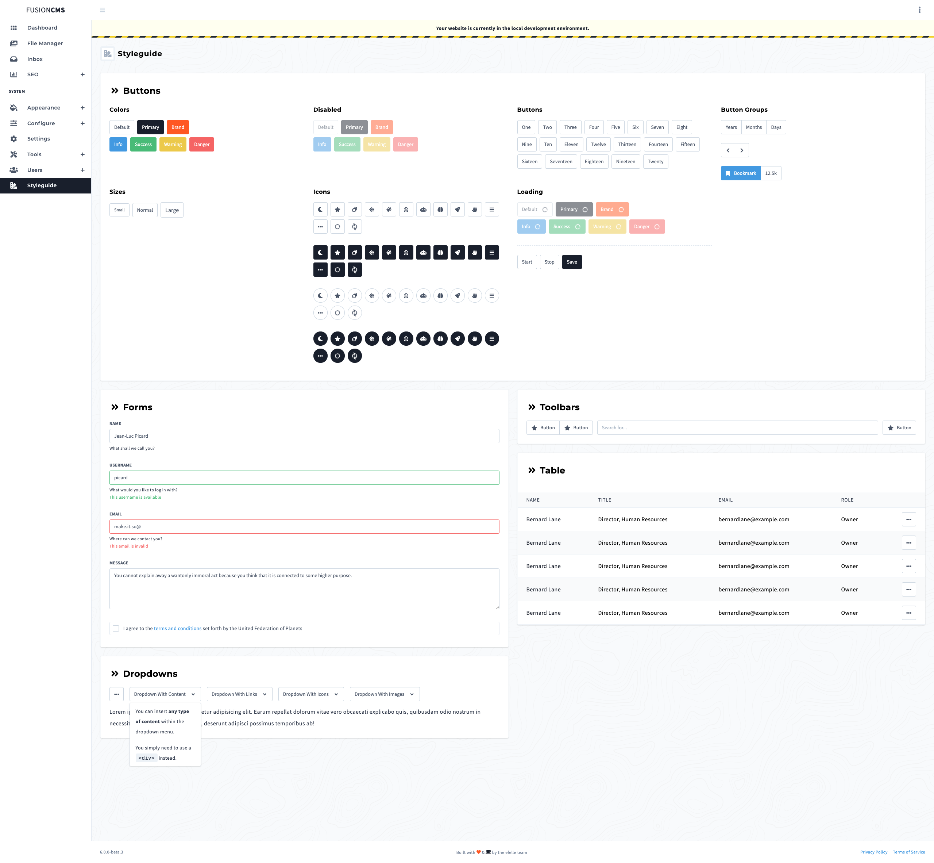Click the dark square star icon button
Image resolution: width=934 pixels, height=863 pixels.
coord(337,253)
